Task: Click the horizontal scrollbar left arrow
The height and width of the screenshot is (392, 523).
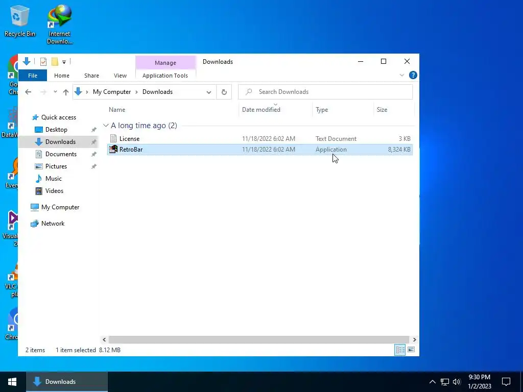Action: coord(104,339)
